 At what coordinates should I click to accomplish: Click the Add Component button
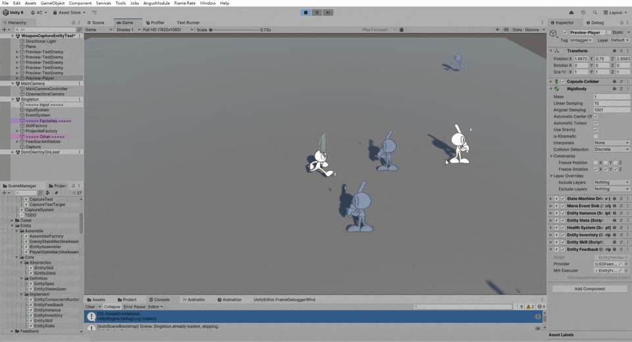click(x=590, y=289)
